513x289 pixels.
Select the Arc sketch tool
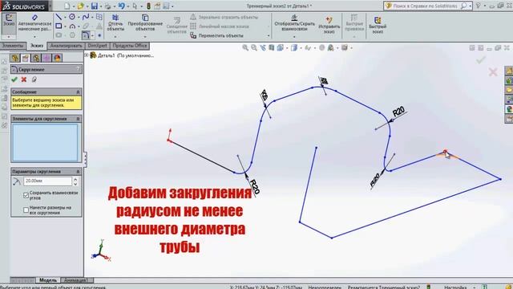(72, 26)
